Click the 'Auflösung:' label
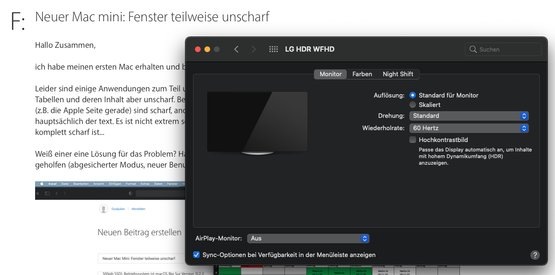555x275 pixels. click(x=389, y=95)
